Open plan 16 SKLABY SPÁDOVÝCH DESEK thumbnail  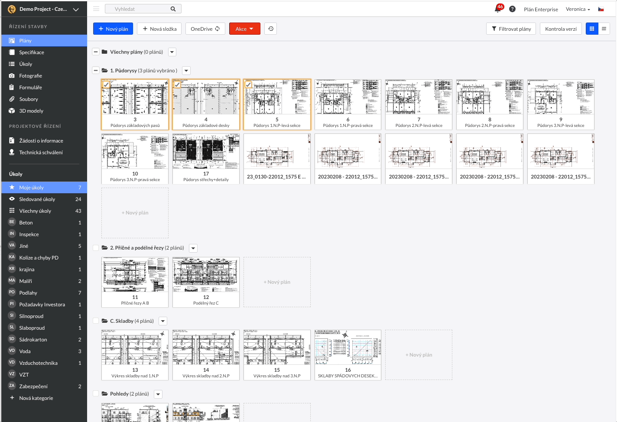pos(348,355)
